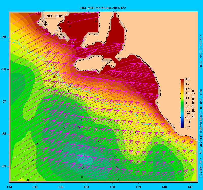Click the longitude label "135"
The height and width of the screenshot is (190, 203).
point(35,187)
